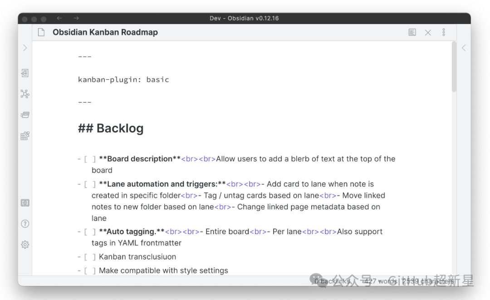490x300 pixels.
Task: Click the review cards icon in ribbon
Action: click(25, 115)
